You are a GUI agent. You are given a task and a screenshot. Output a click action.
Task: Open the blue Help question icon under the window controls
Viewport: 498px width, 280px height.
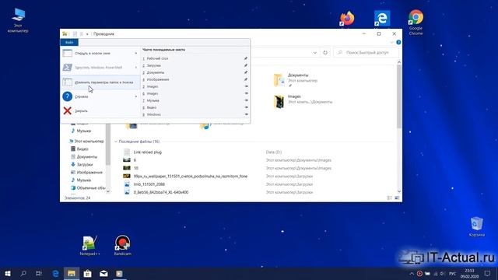(x=398, y=42)
